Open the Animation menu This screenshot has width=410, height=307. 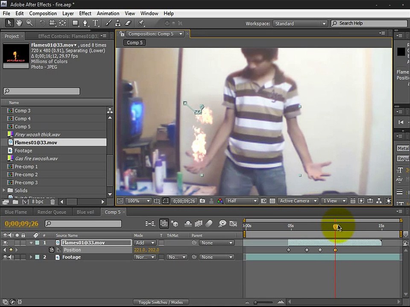[x=108, y=13]
